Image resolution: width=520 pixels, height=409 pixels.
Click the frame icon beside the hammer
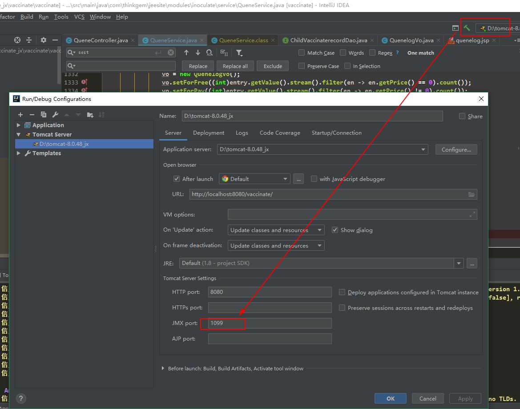(456, 28)
